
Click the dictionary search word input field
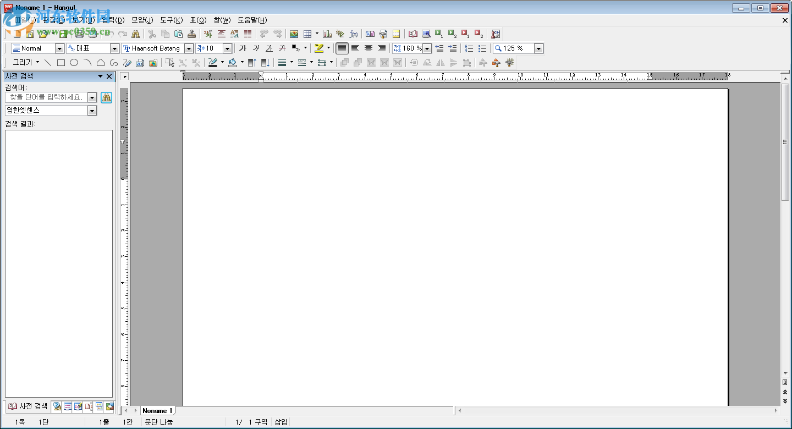[46, 97]
